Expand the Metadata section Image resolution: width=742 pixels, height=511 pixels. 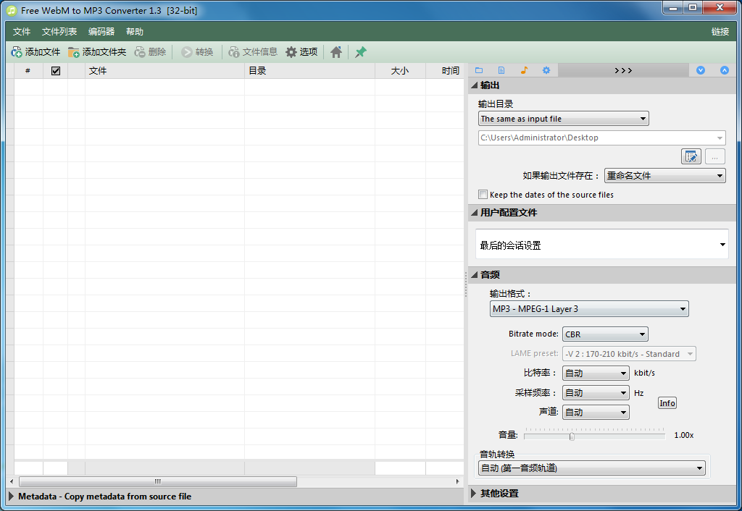pyautogui.click(x=11, y=497)
